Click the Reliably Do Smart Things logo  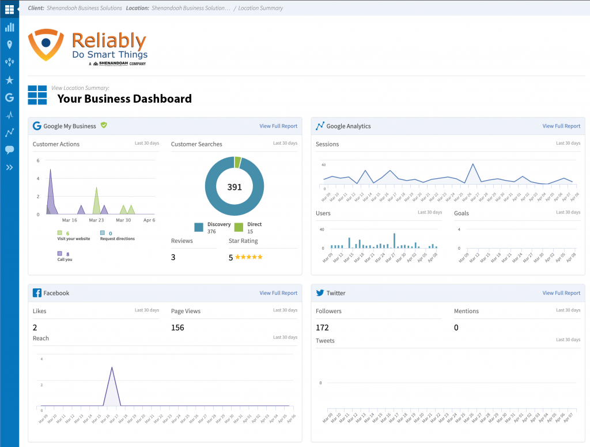pyautogui.click(x=88, y=47)
